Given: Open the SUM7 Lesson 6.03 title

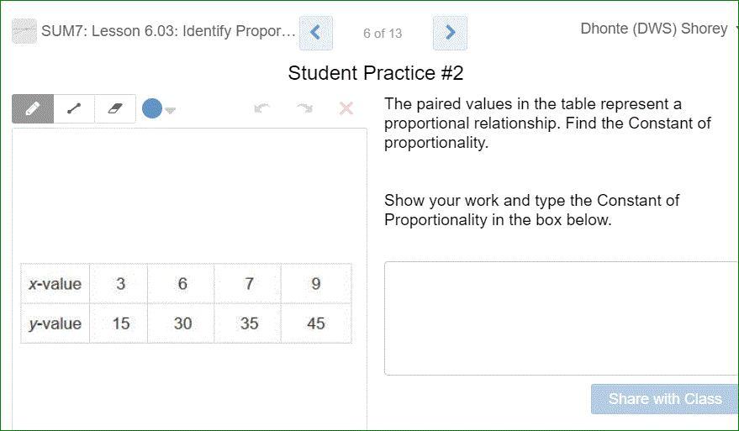Looking at the screenshot, I should 168,32.
